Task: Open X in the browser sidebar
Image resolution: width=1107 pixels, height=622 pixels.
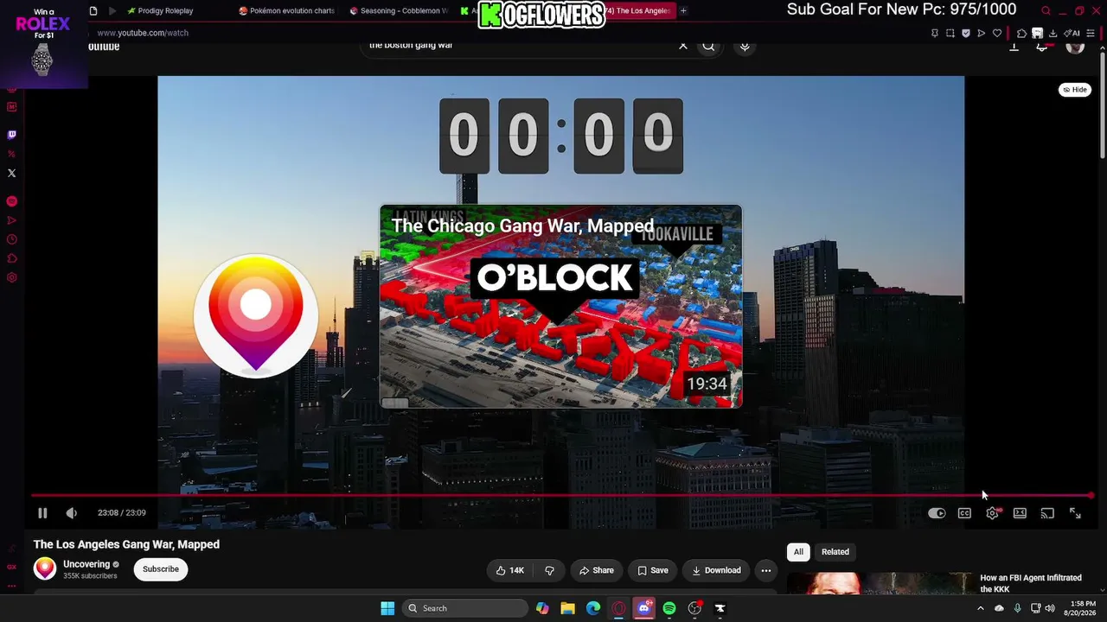Action: [11, 173]
